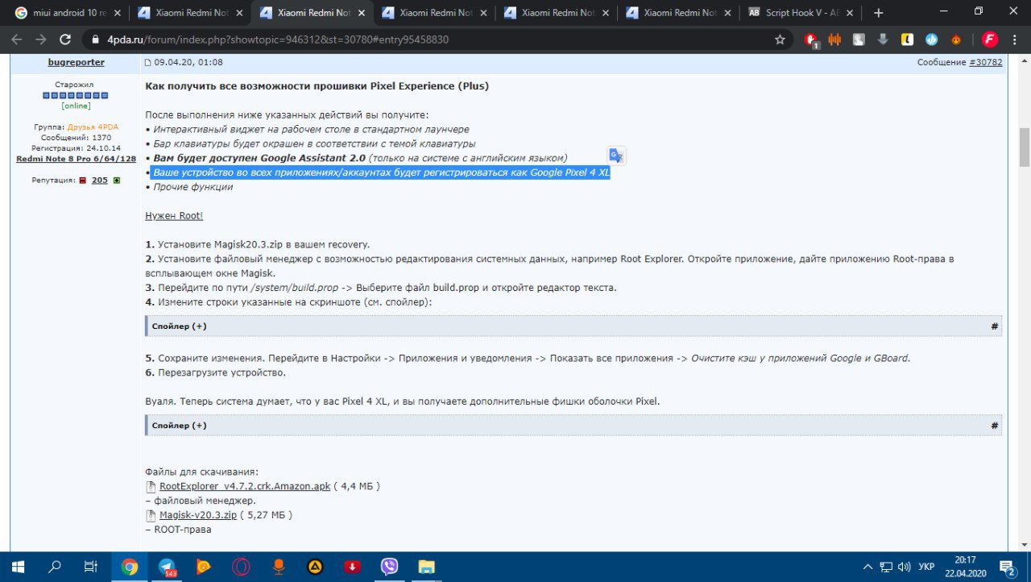
Task: Click the yellow square extension icon
Action: [907, 39]
